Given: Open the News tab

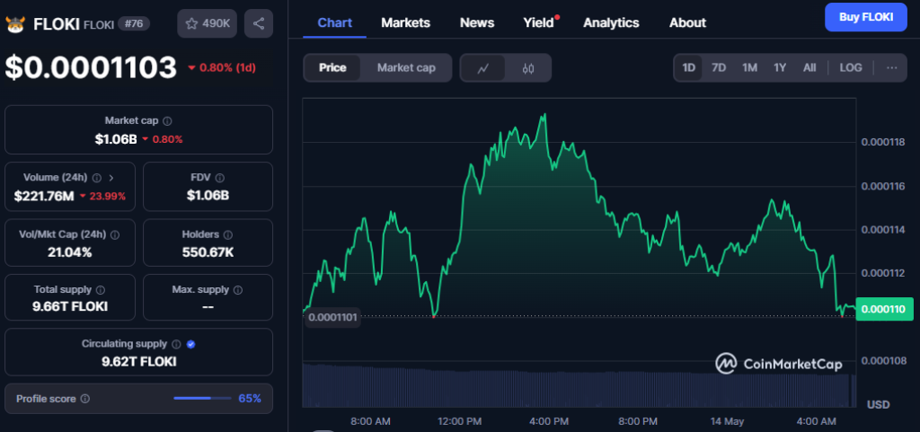Looking at the screenshot, I should (x=477, y=22).
